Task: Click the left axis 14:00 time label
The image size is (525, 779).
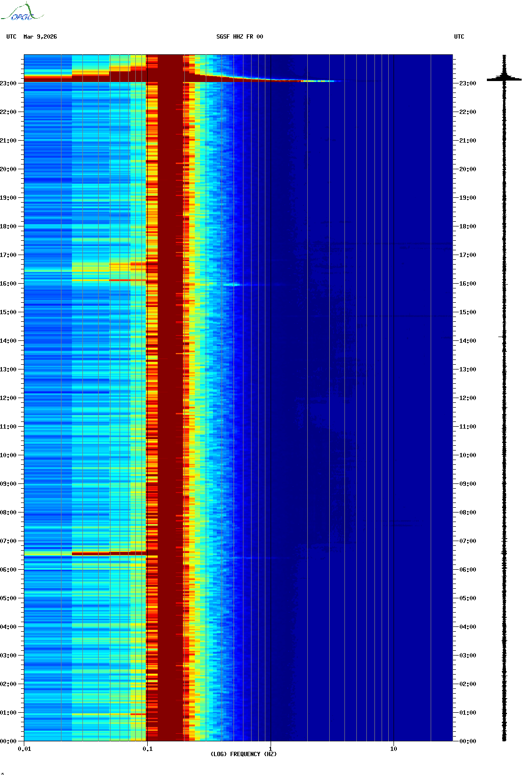Action: [8, 341]
